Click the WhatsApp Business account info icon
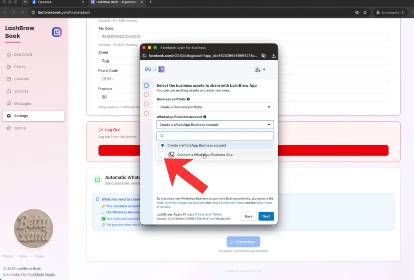 click(205, 117)
